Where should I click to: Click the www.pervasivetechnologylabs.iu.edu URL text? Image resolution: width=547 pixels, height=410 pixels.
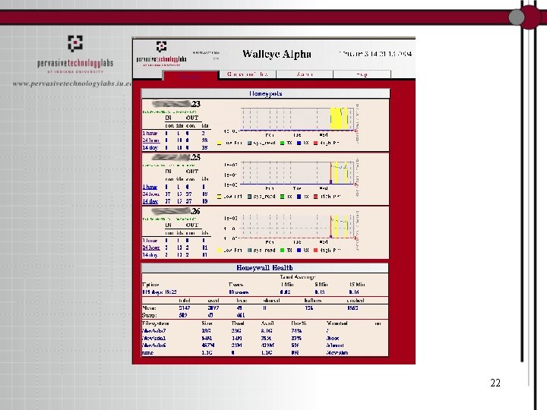pos(73,84)
